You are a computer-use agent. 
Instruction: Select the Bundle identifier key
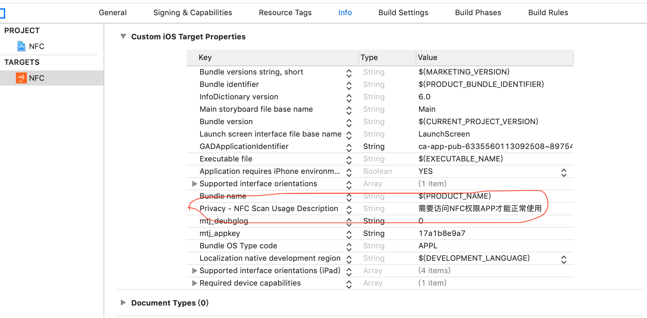(x=229, y=84)
